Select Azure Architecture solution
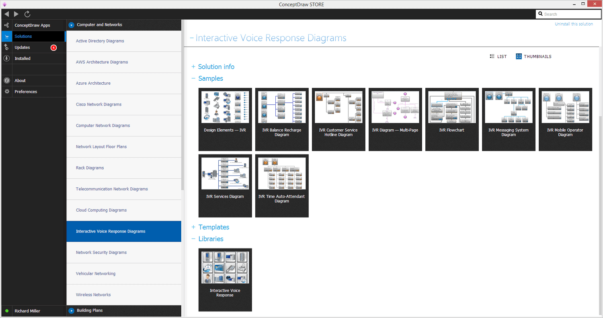The image size is (603, 318). pyautogui.click(x=124, y=83)
